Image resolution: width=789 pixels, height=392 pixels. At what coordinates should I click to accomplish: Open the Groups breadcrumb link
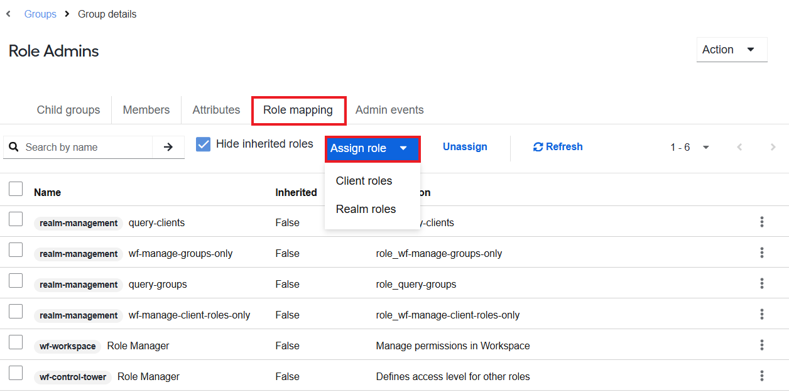tap(40, 14)
